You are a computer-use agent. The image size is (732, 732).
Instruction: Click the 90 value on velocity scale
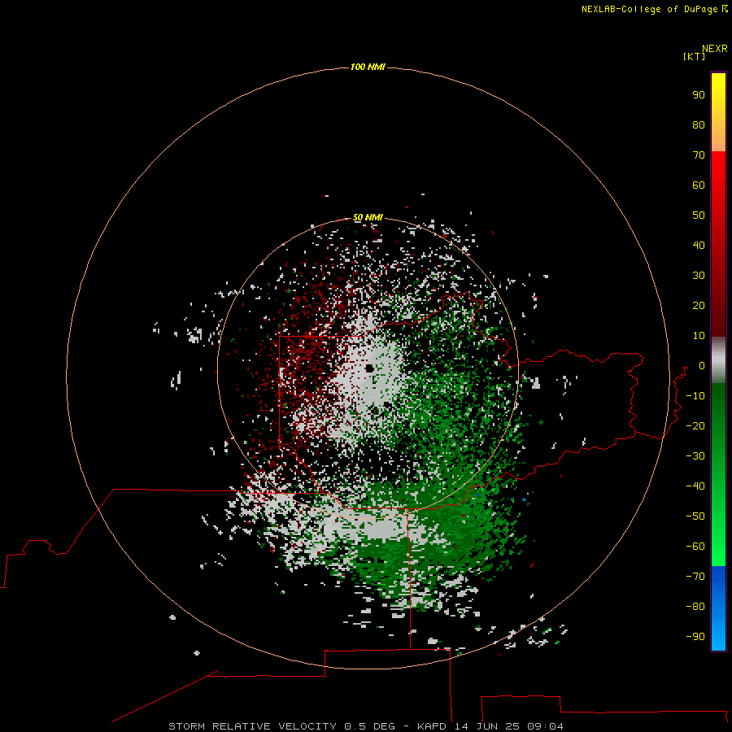(x=699, y=95)
